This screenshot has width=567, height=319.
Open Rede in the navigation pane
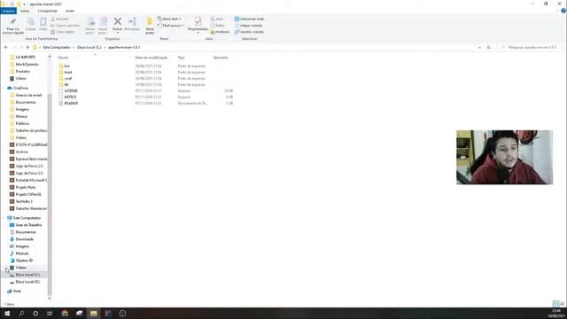[x=17, y=292]
